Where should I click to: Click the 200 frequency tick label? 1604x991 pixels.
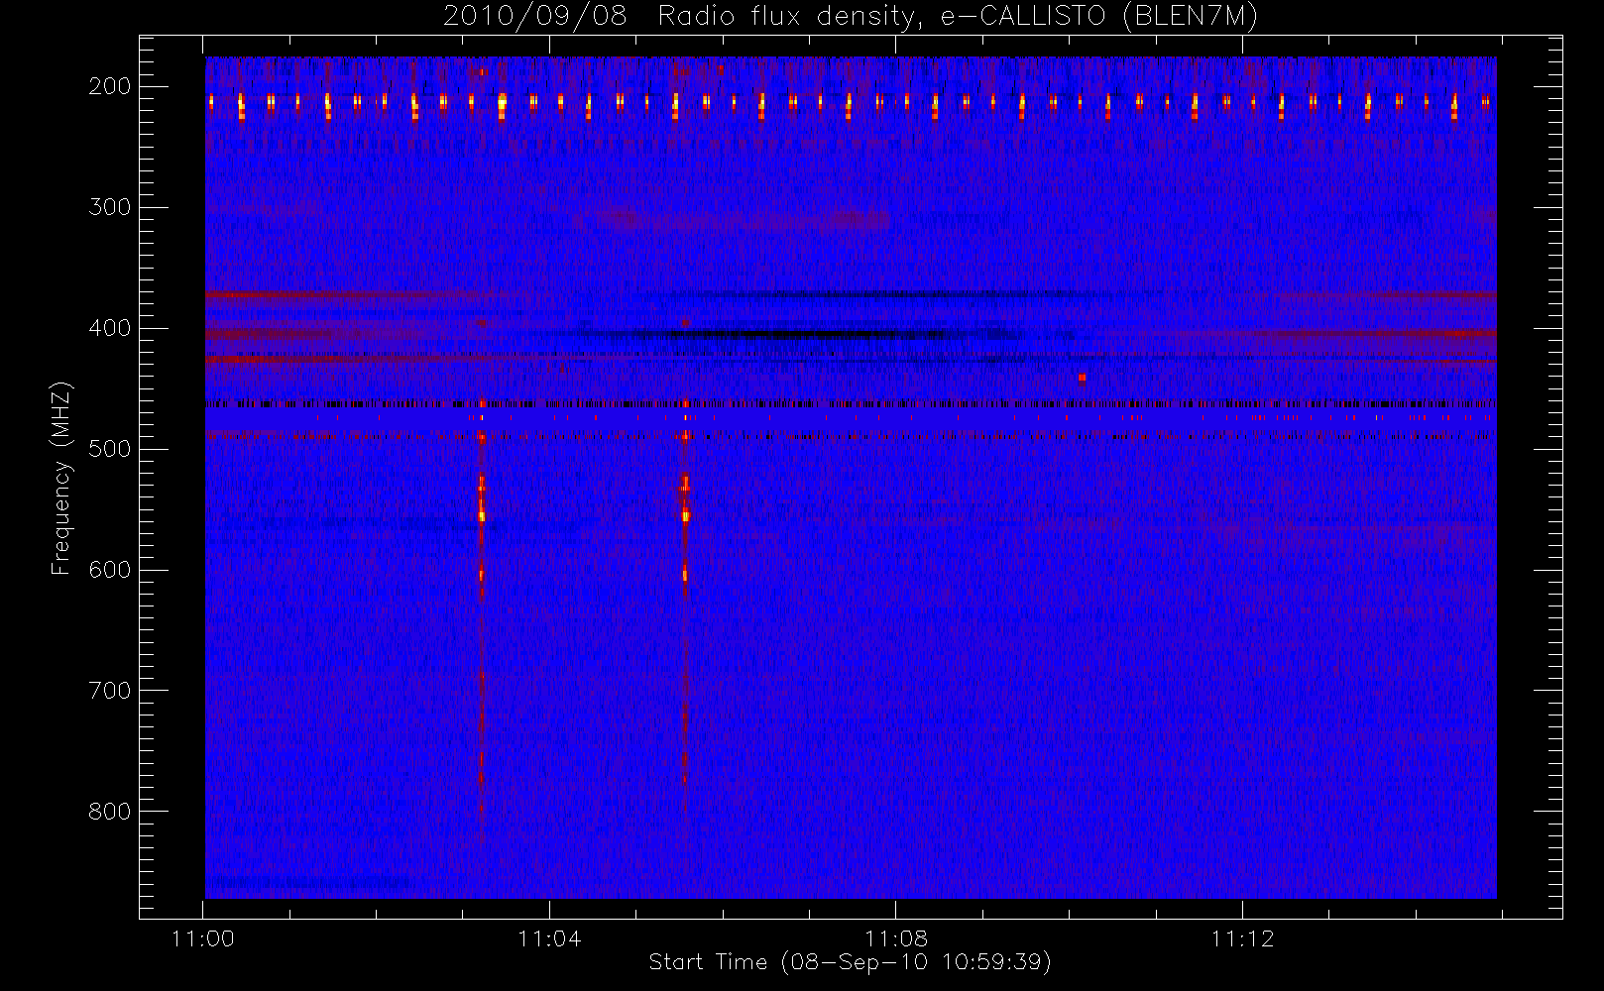coord(110,86)
